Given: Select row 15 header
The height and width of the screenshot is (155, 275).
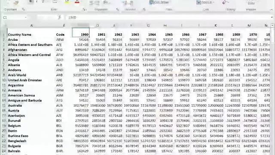Looking at the screenshot, I should pos(4,105).
